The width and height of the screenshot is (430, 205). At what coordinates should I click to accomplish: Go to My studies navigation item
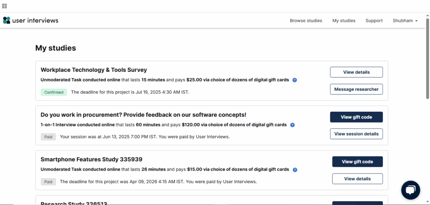coord(343,21)
